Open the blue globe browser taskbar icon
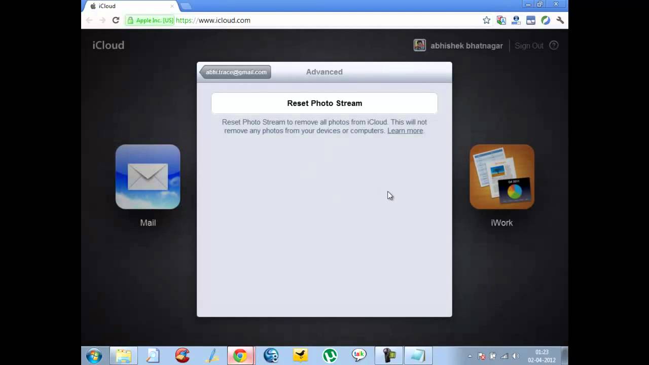The image size is (649, 365). [271, 356]
